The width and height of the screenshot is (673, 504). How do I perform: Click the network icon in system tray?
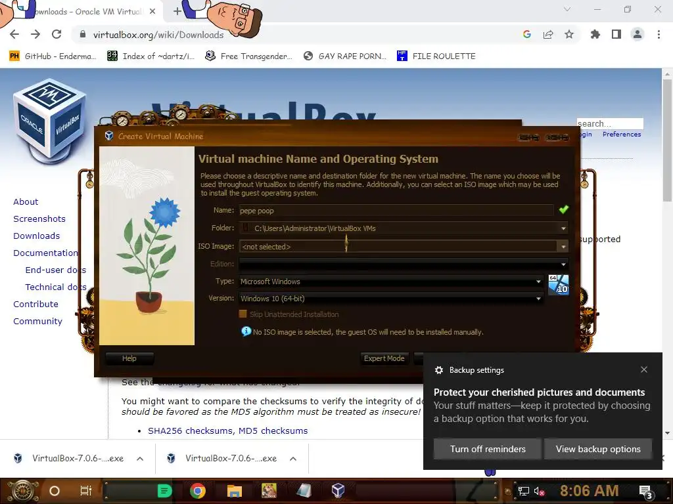pos(523,491)
